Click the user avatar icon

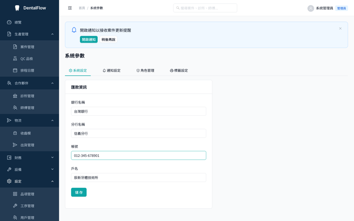[311, 8]
